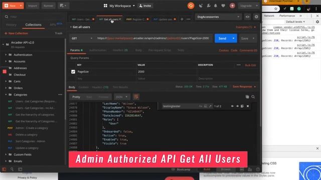Open query params options ellipsis

point(239,65)
